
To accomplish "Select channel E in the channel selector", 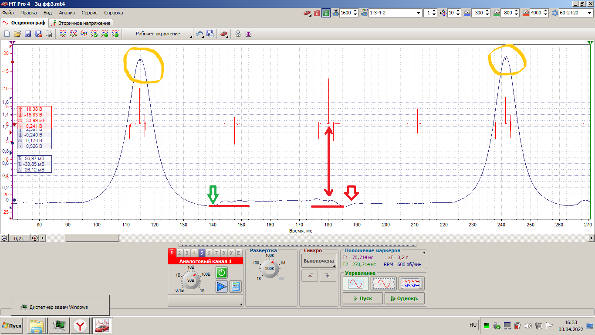I will tap(239, 253).
